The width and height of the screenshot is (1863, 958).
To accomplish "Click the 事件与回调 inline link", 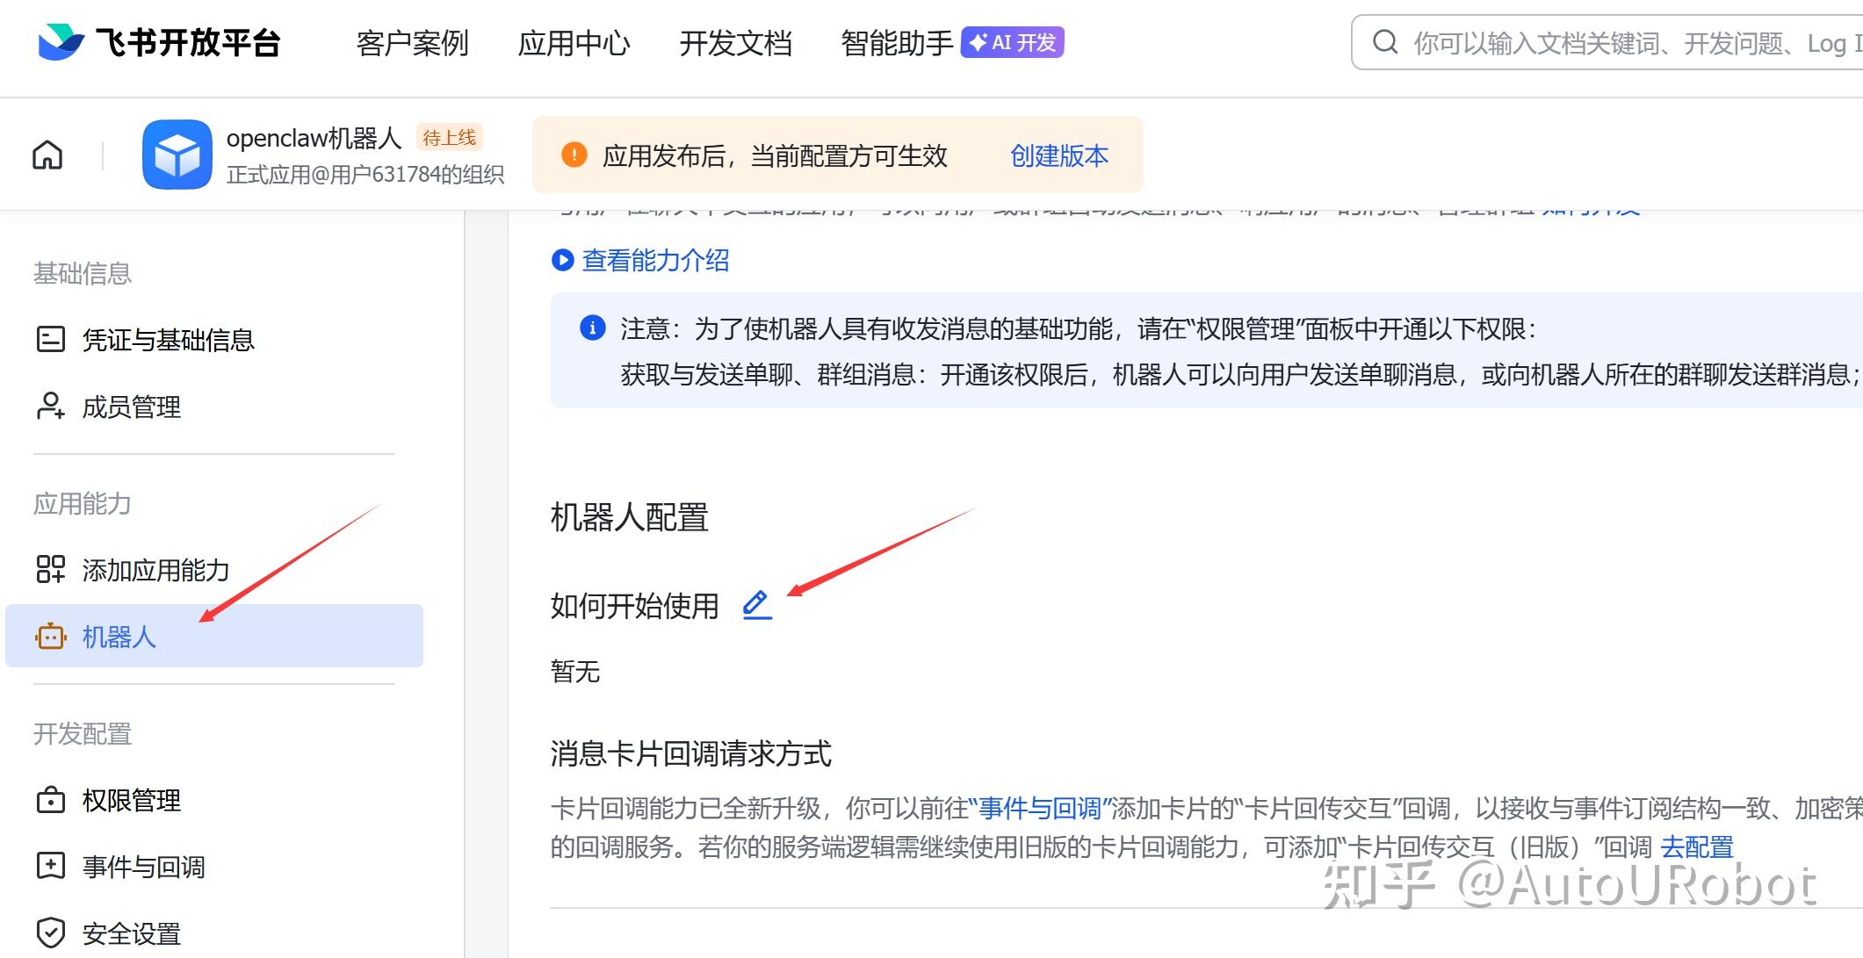I will coord(1039,808).
